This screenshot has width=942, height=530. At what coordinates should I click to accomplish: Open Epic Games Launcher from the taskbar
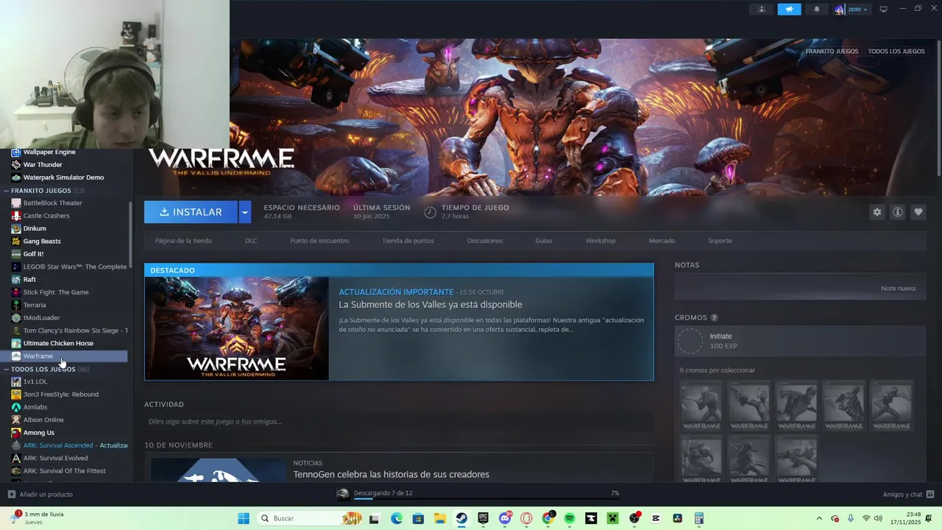coord(483,518)
